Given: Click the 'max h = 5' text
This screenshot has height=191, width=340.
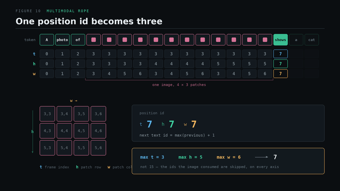Looking at the screenshot, I should pos(191,157).
